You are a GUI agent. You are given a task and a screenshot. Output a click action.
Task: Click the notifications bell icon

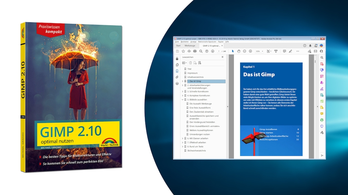(310, 46)
